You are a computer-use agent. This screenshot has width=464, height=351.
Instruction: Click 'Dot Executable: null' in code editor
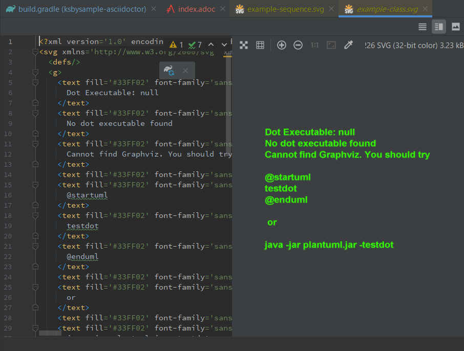point(113,93)
